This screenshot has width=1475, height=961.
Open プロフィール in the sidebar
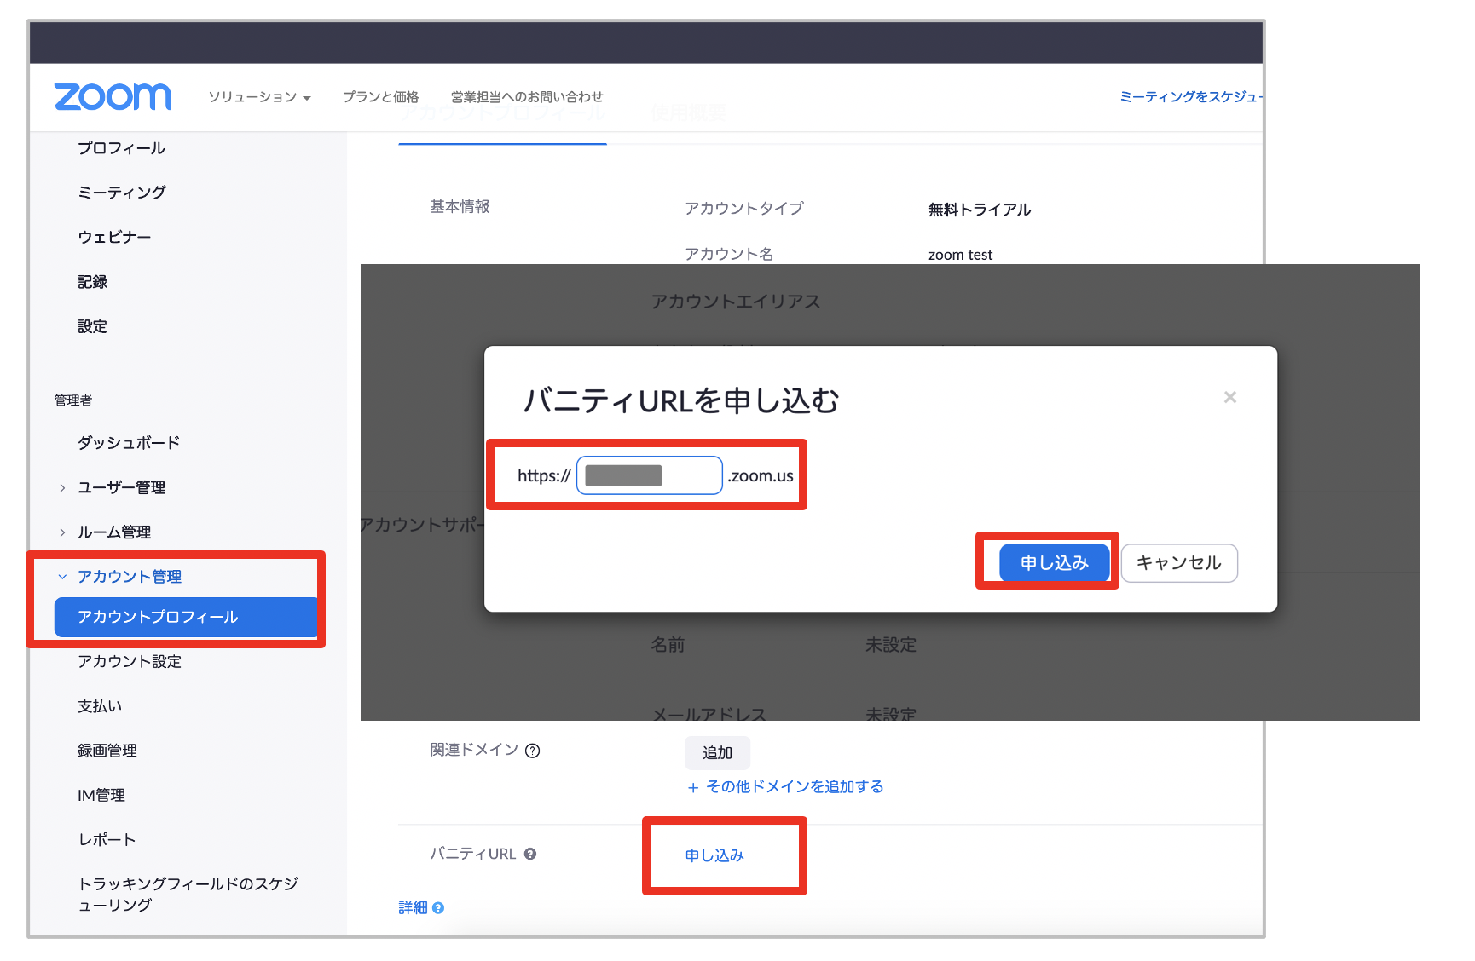(121, 148)
